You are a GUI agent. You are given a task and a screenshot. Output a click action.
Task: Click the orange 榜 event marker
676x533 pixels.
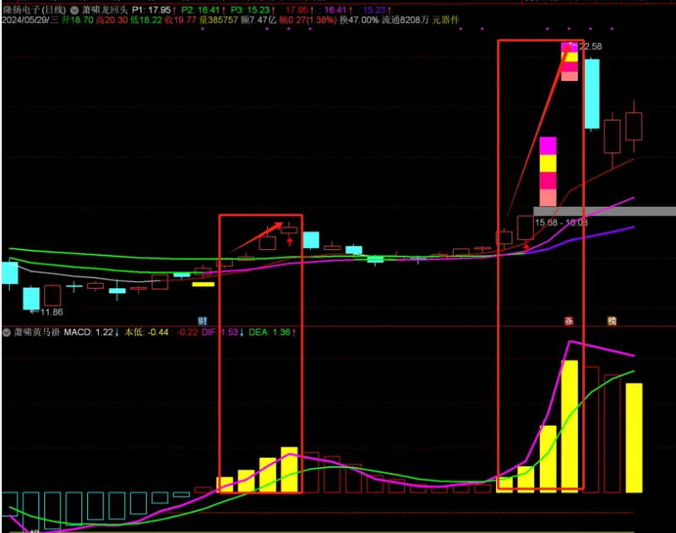(x=612, y=322)
